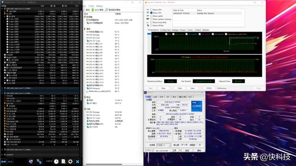Click the battery voltage row icon in AIDA64
The image size is (296, 166).
point(87,100)
